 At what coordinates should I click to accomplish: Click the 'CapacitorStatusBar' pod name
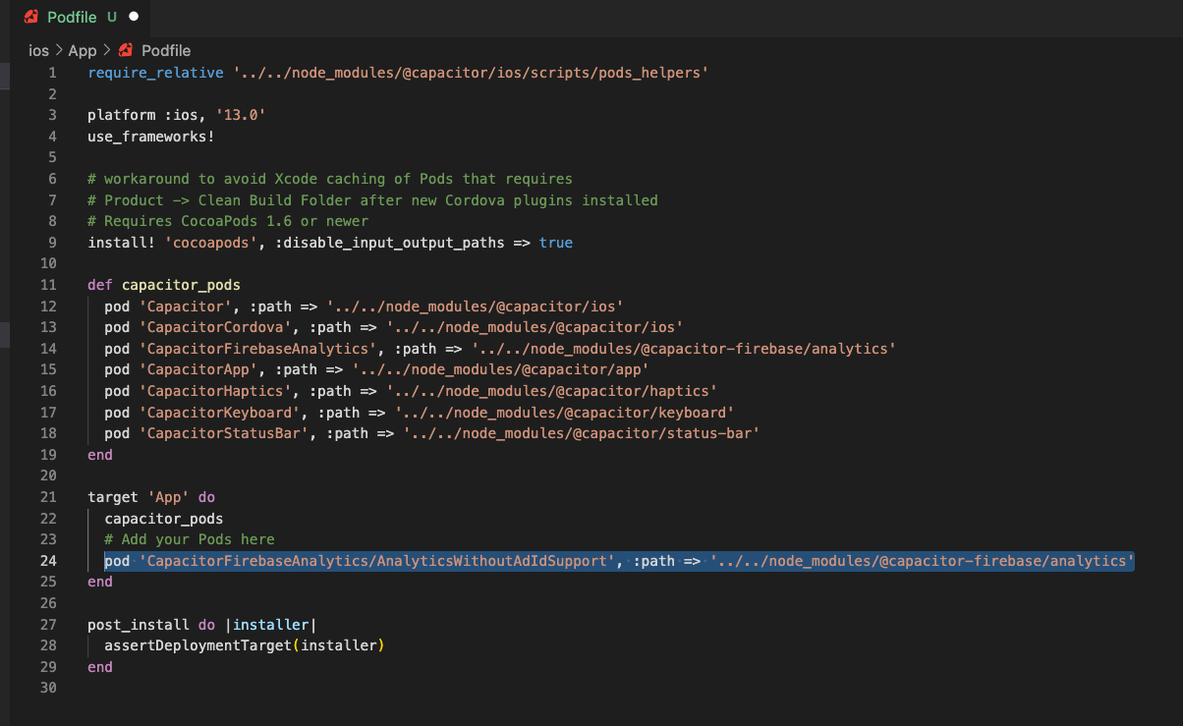point(223,433)
